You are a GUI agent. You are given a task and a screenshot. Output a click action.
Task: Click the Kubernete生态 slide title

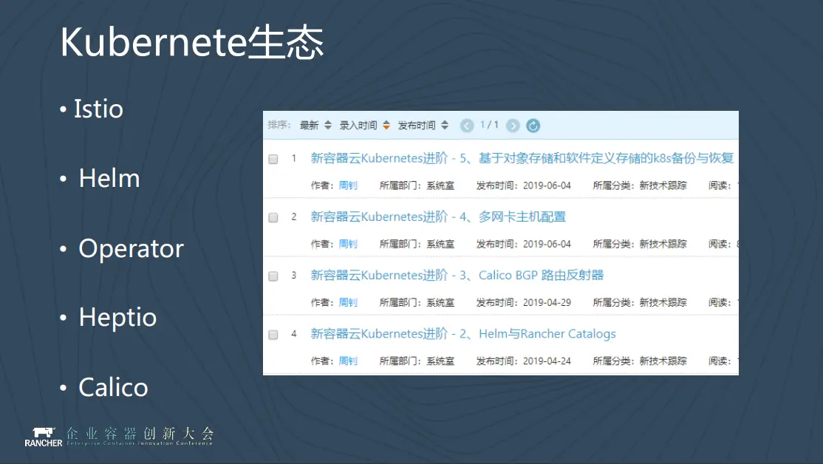tap(191, 43)
